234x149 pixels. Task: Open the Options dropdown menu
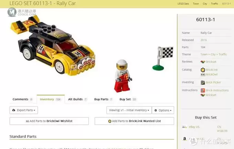(x=163, y=110)
